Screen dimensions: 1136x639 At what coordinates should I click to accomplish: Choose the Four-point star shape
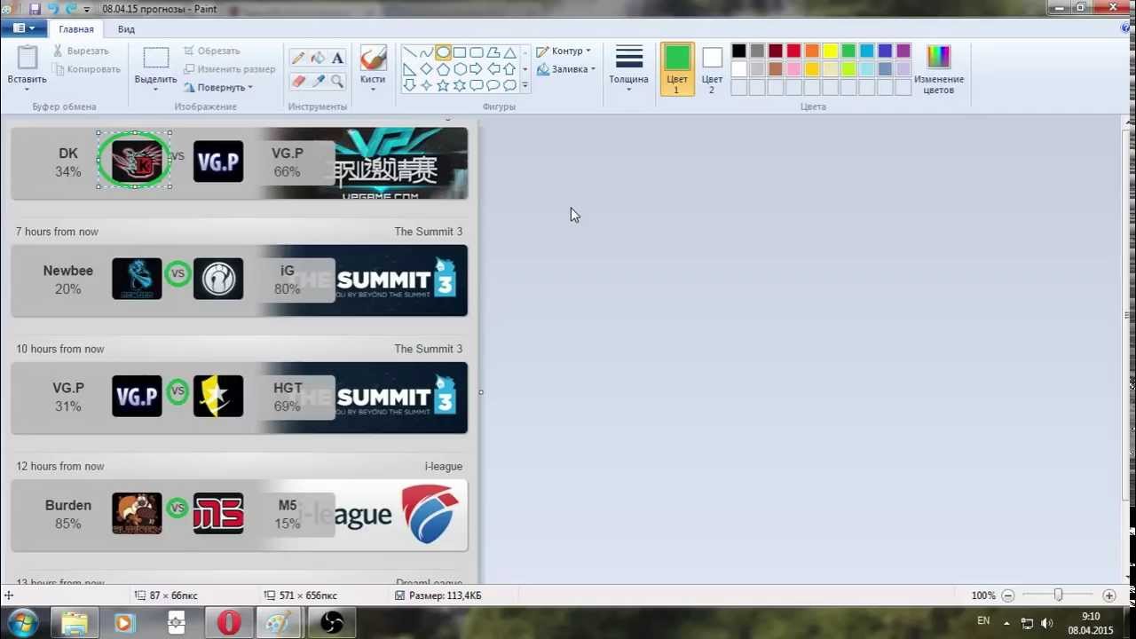[x=426, y=86]
